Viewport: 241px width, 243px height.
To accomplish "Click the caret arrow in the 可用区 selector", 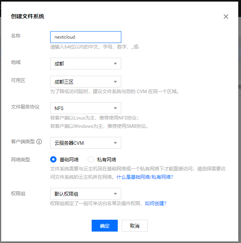I will point(115,82).
